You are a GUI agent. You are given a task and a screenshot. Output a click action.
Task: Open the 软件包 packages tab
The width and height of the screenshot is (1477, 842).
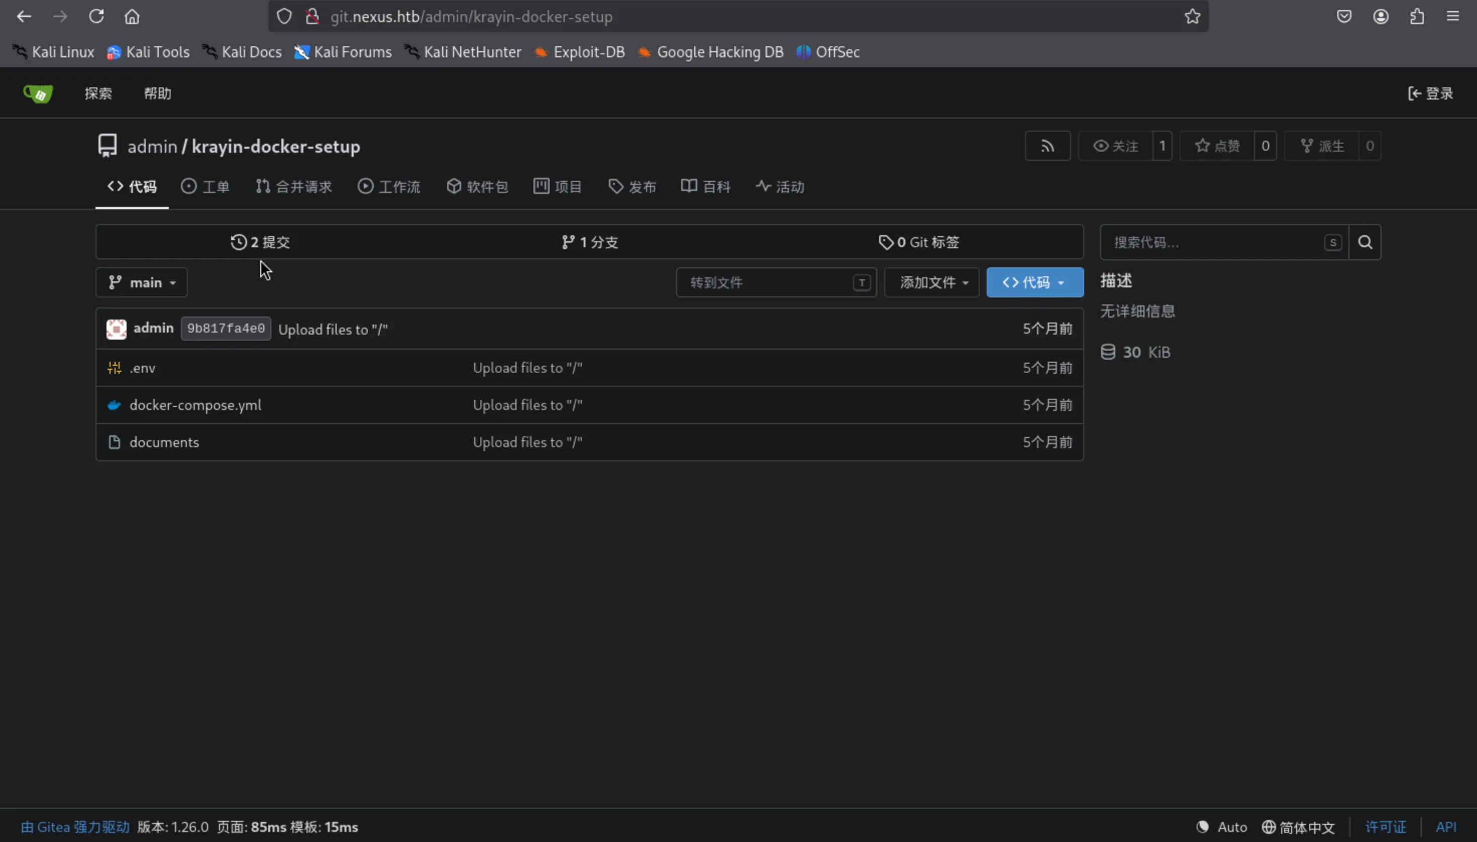pos(477,186)
